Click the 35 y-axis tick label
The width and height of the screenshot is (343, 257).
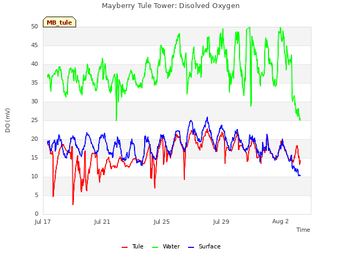tap(34, 83)
